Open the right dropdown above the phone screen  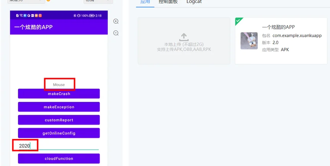click(98, 1)
